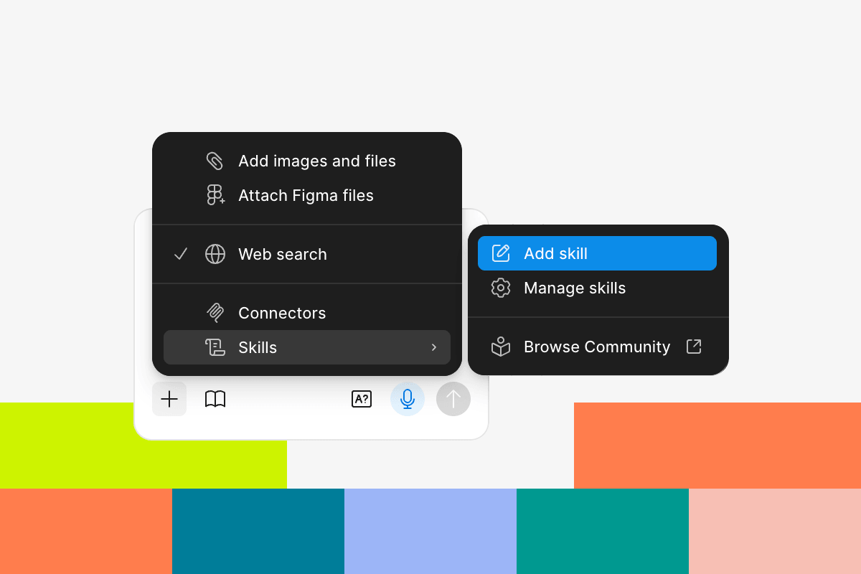861x574 pixels.
Task: Select the Add skill item
Action: click(x=597, y=253)
